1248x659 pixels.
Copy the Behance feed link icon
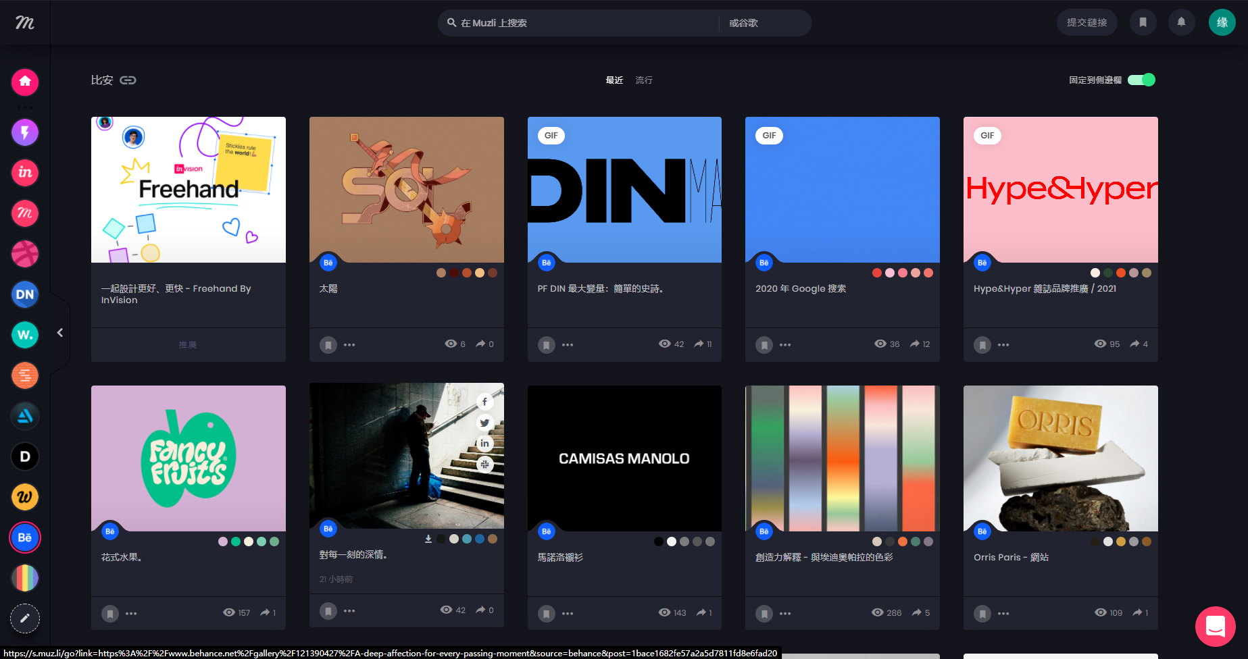[128, 80]
